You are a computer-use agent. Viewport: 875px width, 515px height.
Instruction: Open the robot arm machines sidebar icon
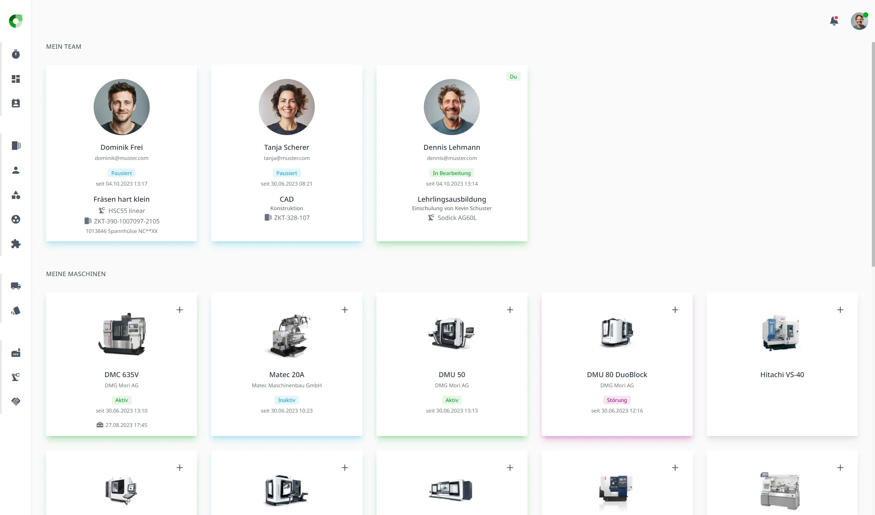coord(16,377)
